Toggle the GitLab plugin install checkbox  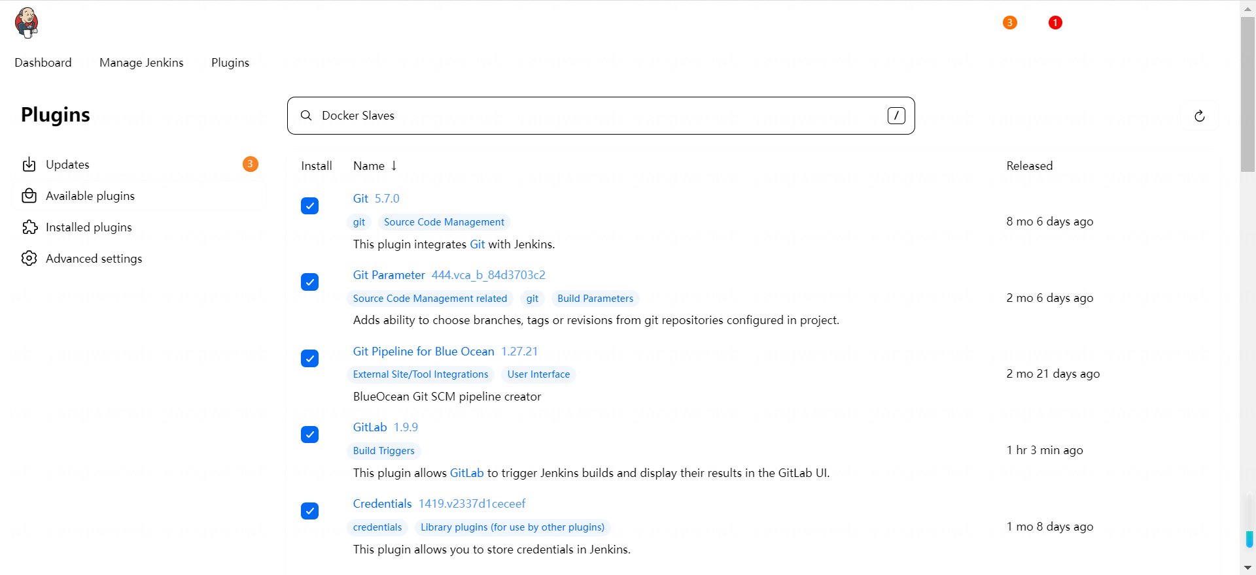309,435
